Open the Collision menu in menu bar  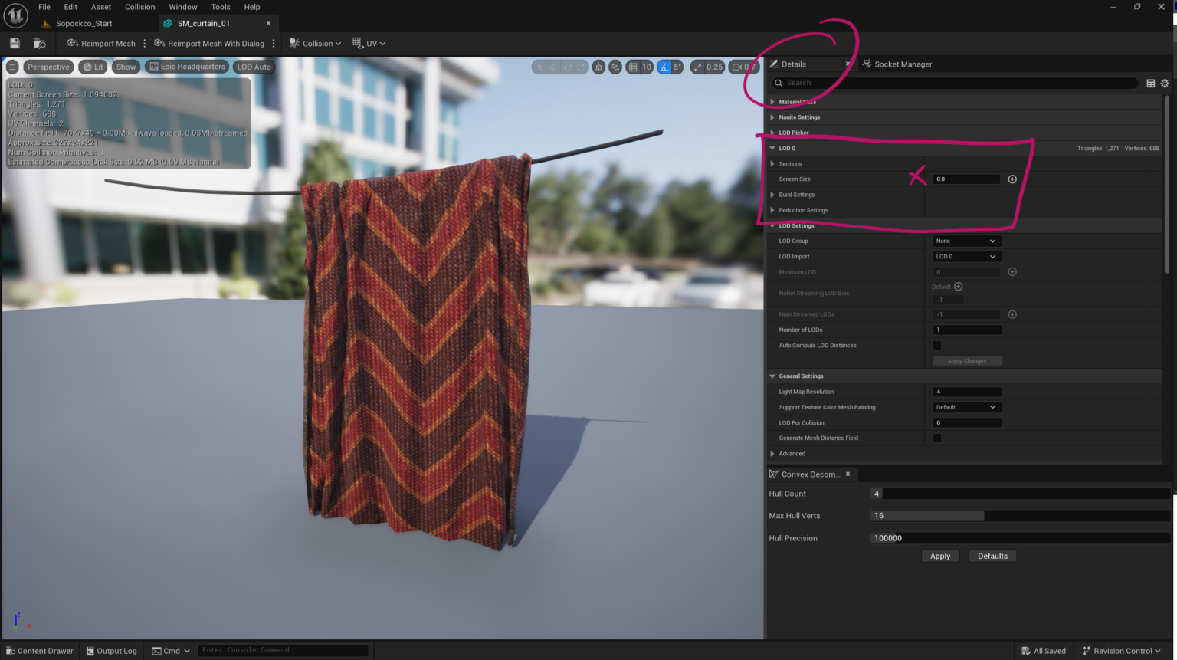(139, 7)
